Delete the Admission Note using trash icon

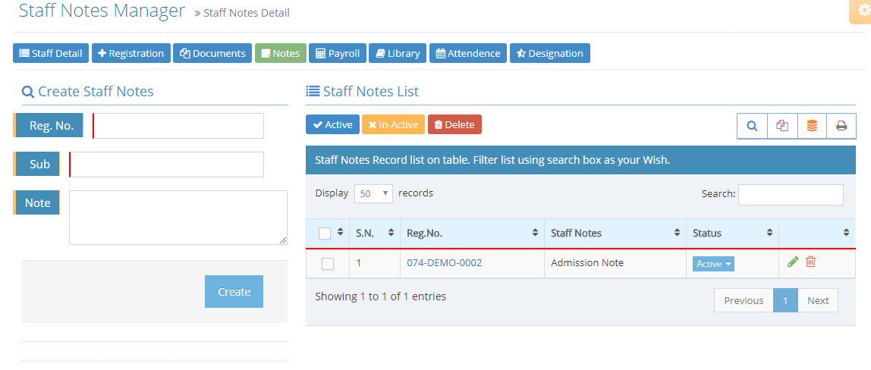tap(811, 262)
